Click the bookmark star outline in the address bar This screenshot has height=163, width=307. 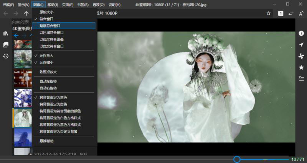[268, 13]
